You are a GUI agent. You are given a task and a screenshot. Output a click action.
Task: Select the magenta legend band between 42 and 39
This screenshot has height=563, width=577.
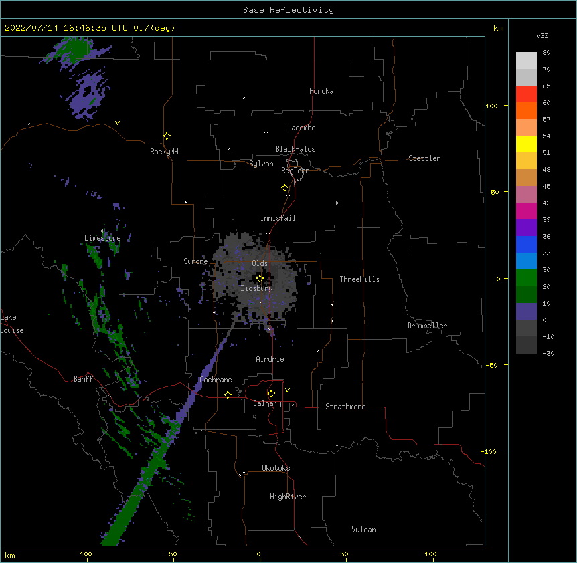point(526,211)
